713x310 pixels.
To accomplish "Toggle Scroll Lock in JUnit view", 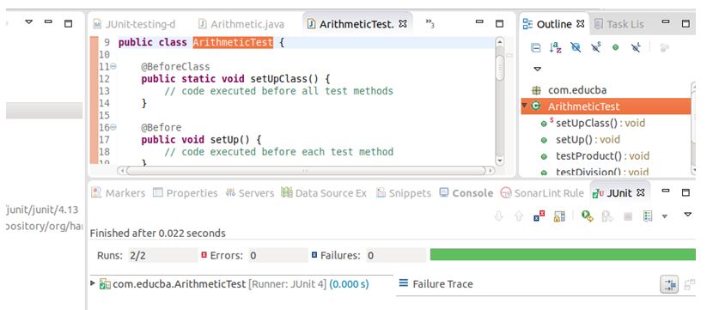I will (x=559, y=216).
